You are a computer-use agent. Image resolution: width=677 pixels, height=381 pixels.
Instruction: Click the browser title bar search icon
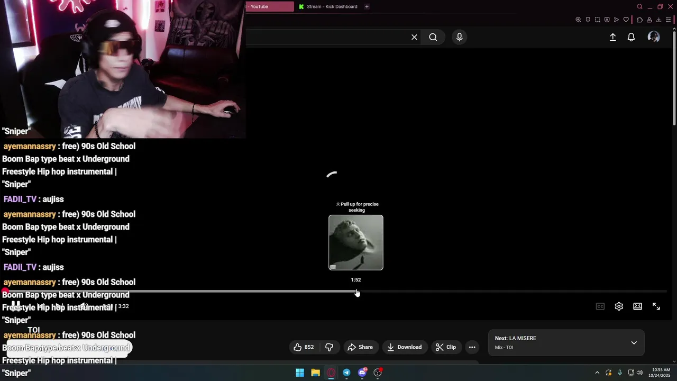pos(639,6)
